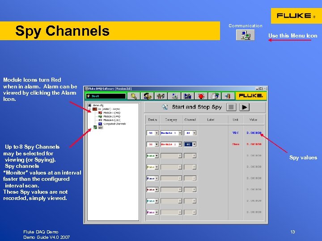This screenshot has width=322, height=241.
Task: Click the red Alarm toolbar icon
Action: pyautogui.click(x=201, y=96)
